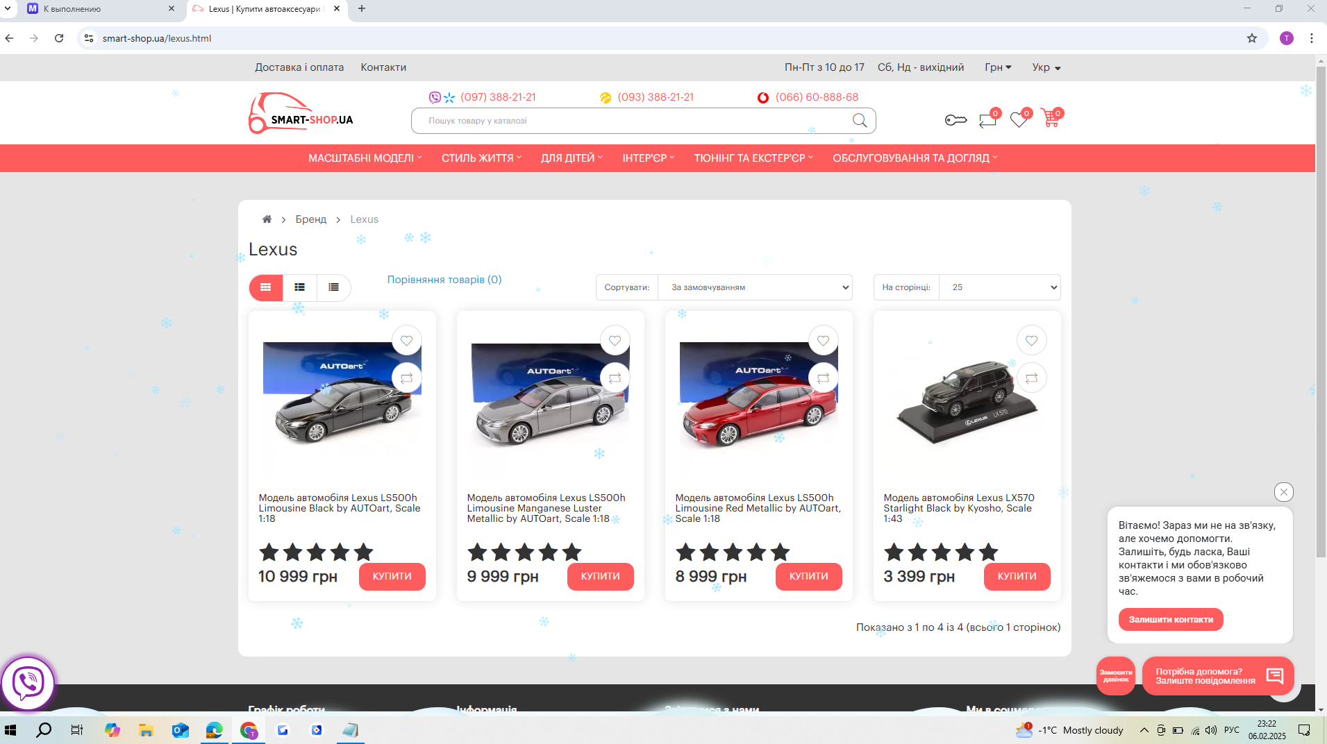Expand the Обслуговування та догляд menu
This screenshot has width=1327, height=744.
[x=915, y=158]
